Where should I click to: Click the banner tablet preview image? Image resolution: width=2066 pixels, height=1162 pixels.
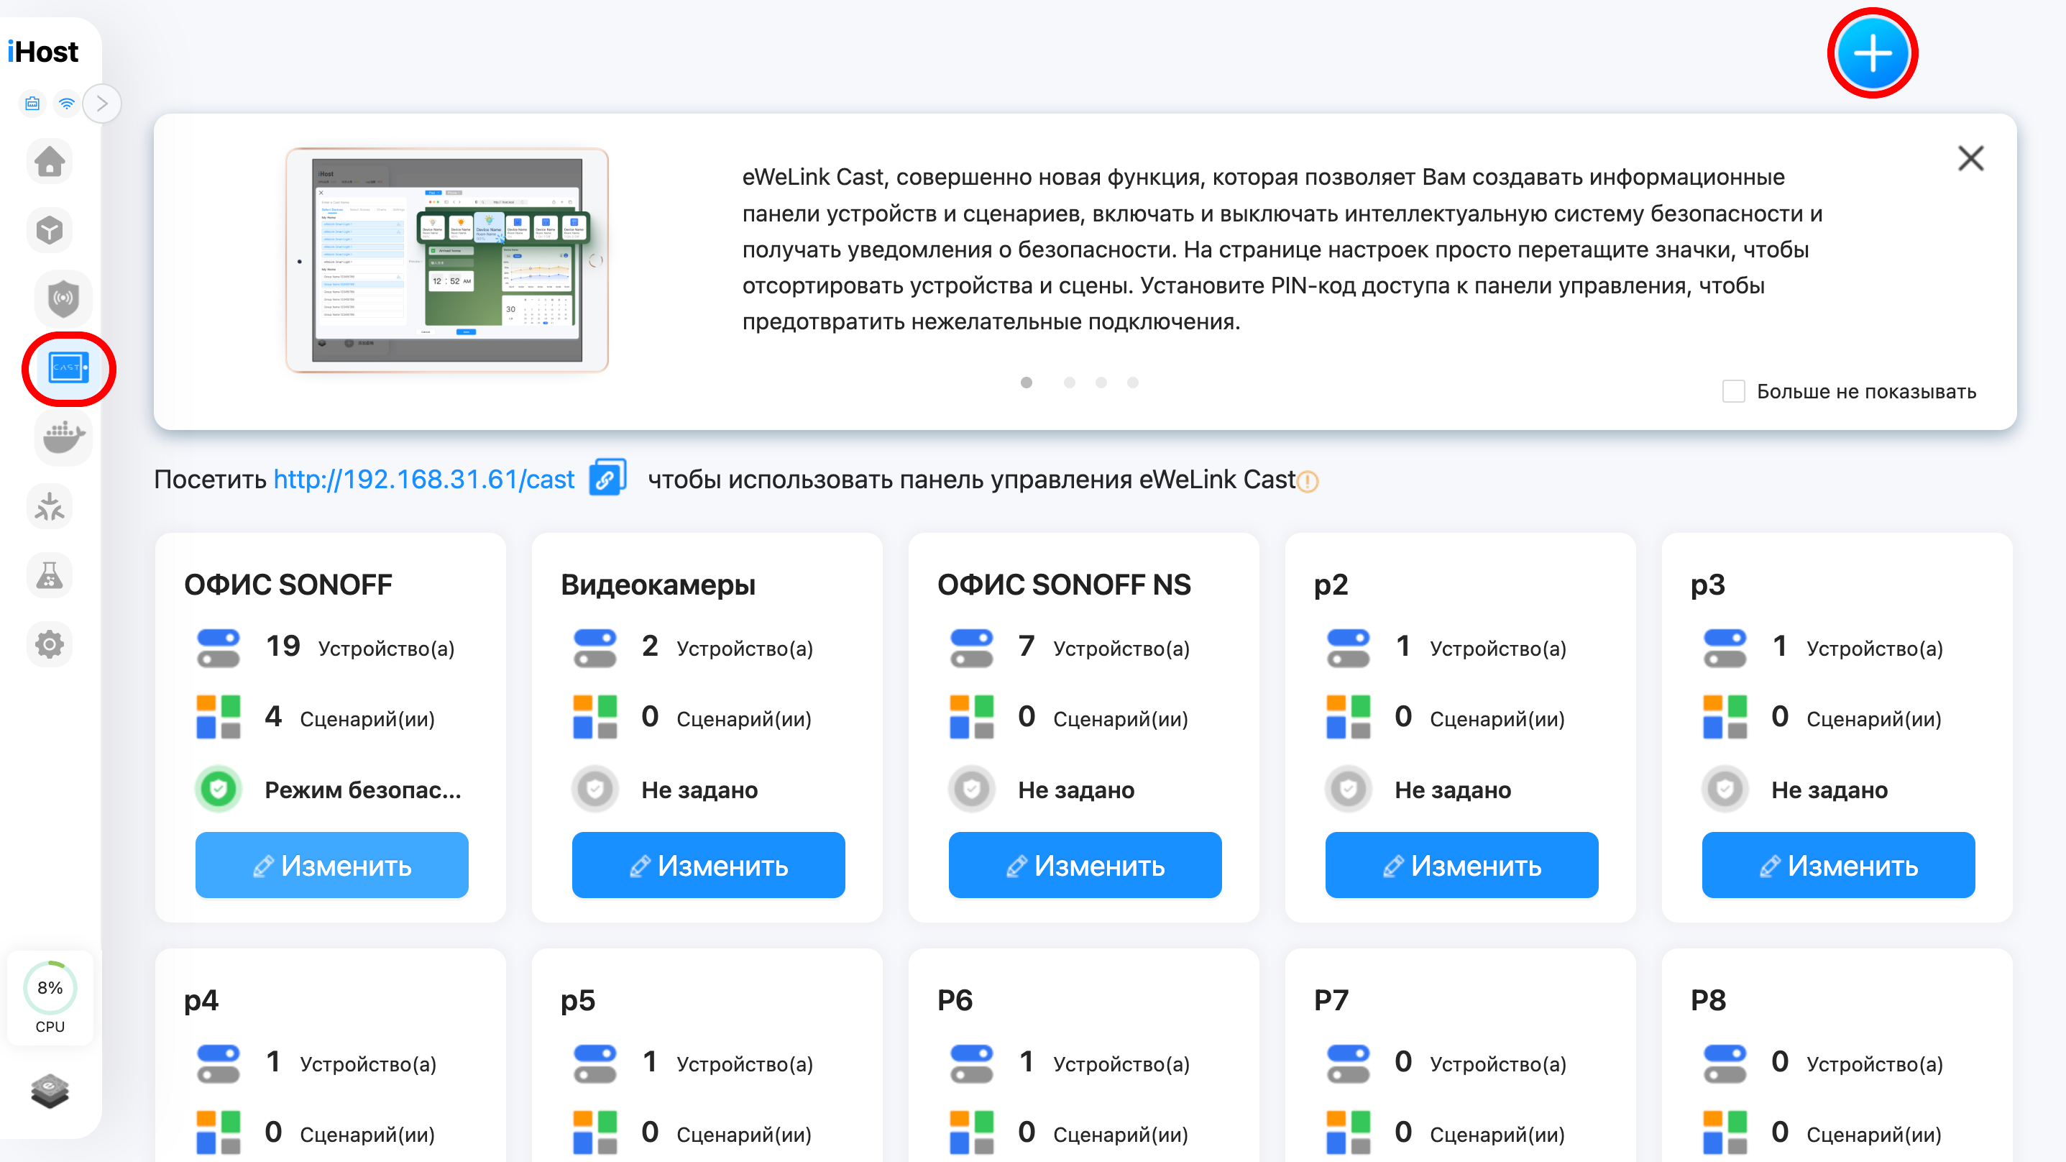(446, 260)
